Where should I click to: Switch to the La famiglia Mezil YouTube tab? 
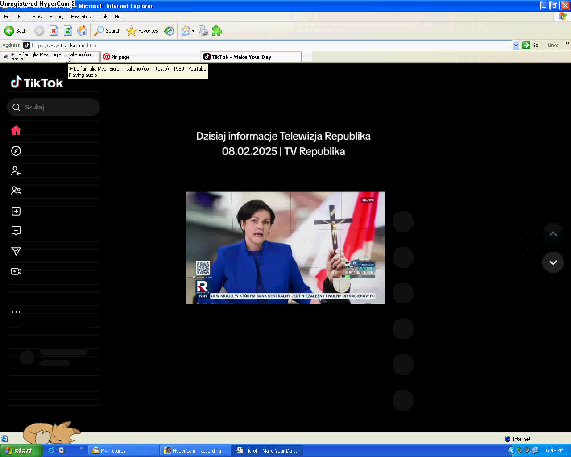point(50,57)
